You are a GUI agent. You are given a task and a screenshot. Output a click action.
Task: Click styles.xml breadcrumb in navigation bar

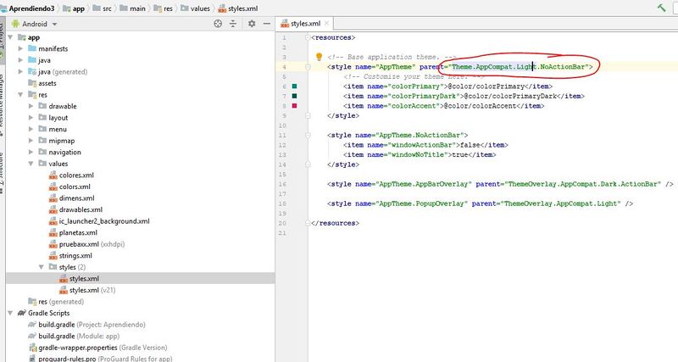pyautogui.click(x=238, y=8)
